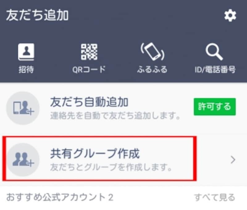The height and width of the screenshot is (210, 247).
Task: Tap the ID/電話番号 magnifier search icon
Action: (214, 52)
